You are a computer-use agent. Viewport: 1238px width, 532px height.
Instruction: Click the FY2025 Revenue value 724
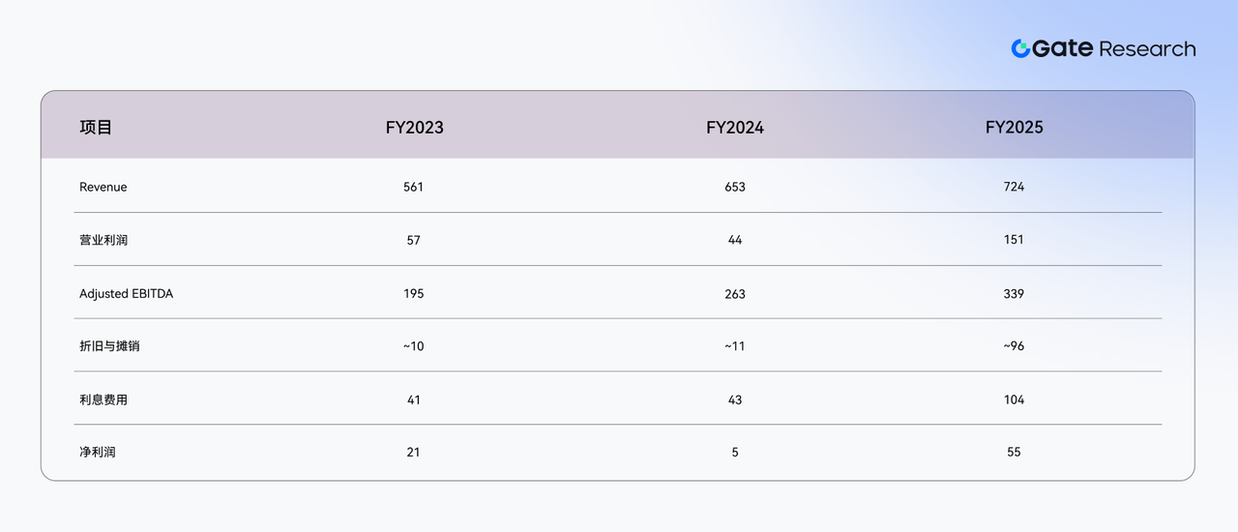coord(1014,187)
